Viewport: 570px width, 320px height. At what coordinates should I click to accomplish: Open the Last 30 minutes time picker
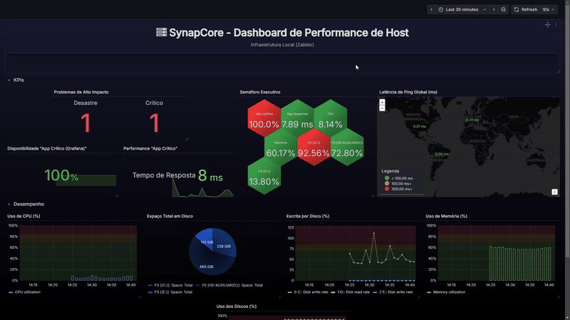(462, 10)
